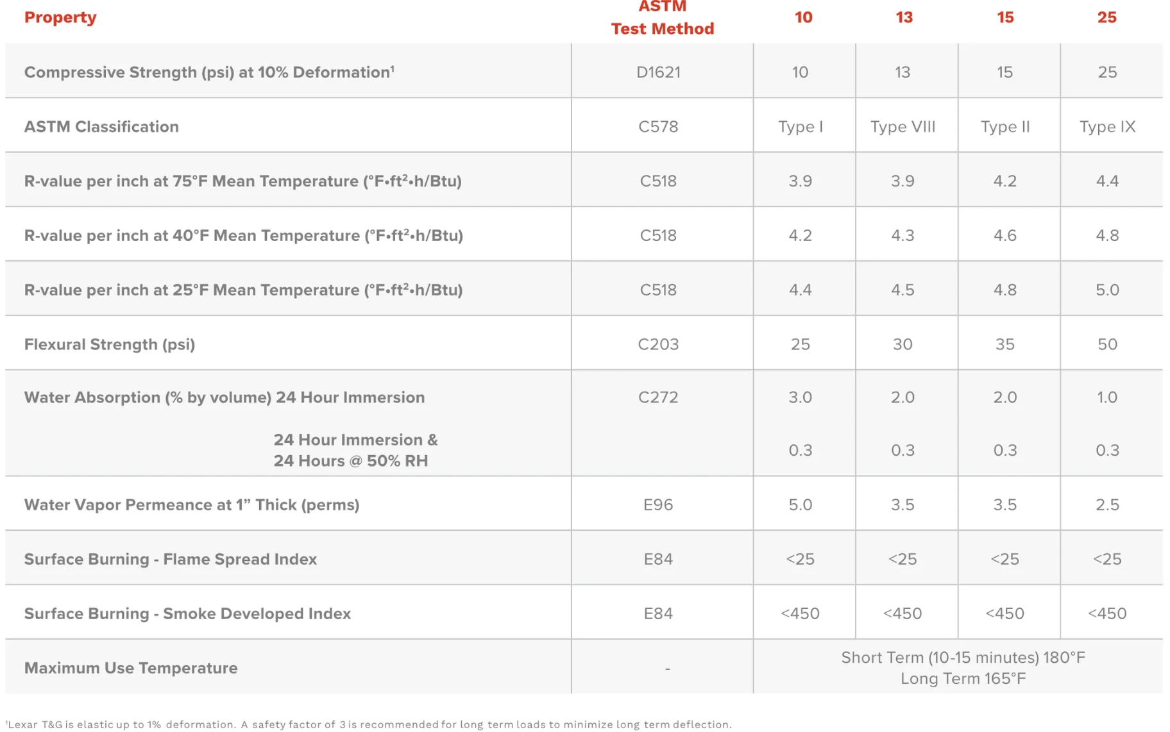The height and width of the screenshot is (732, 1170).
Task: Click the E96 test method cell
Action: pyautogui.click(x=658, y=505)
